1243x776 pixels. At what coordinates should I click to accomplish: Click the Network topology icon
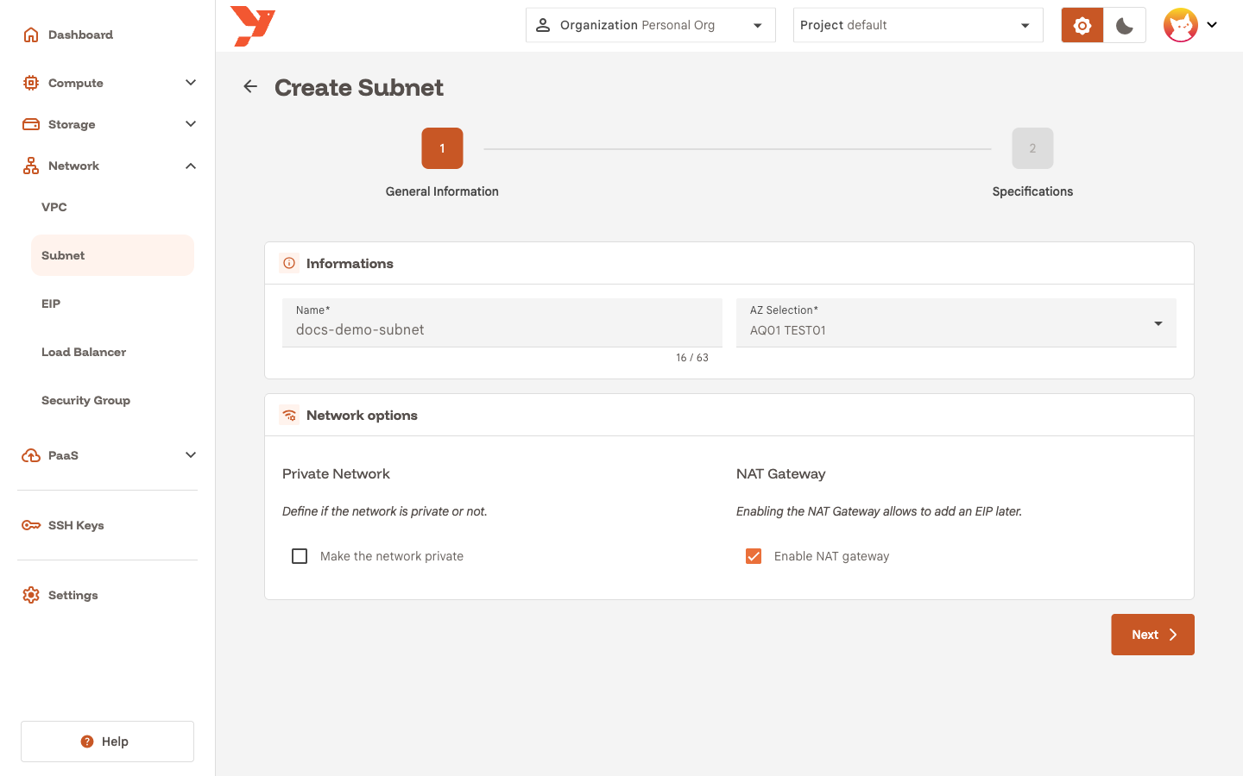pos(31,166)
